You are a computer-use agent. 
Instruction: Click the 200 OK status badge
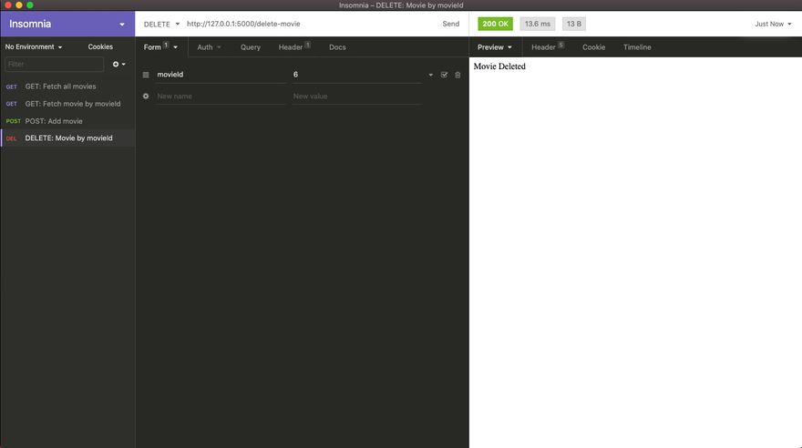click(495, 24)
